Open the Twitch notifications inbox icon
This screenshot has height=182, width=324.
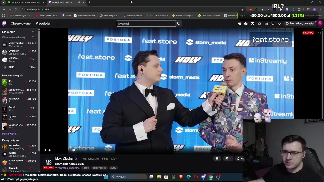266,24
